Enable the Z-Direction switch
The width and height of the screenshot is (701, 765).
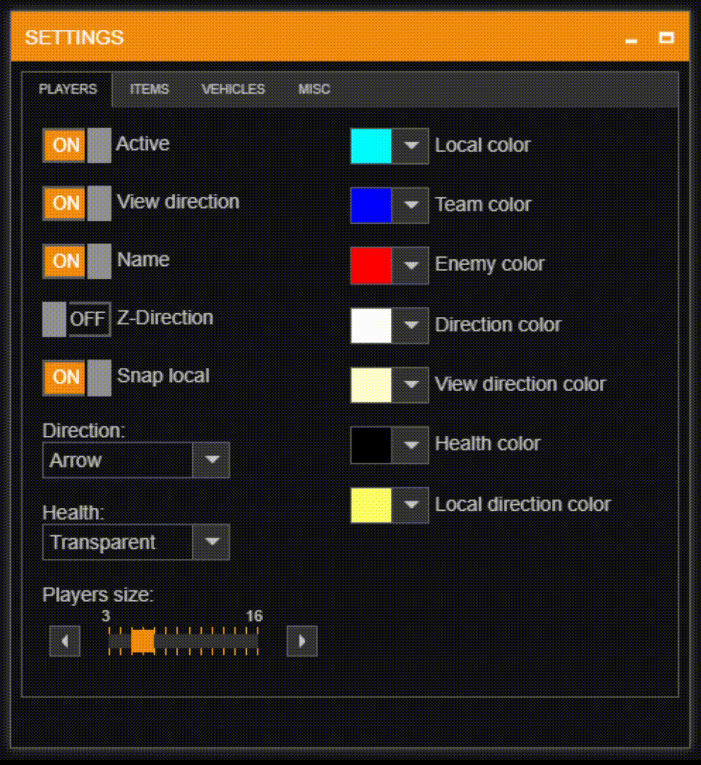77,319
